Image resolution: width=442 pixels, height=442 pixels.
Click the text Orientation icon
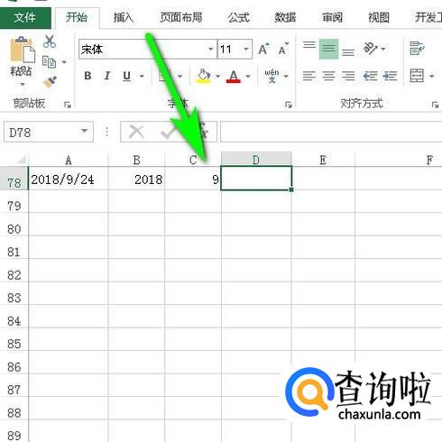[x=370, y=49]
